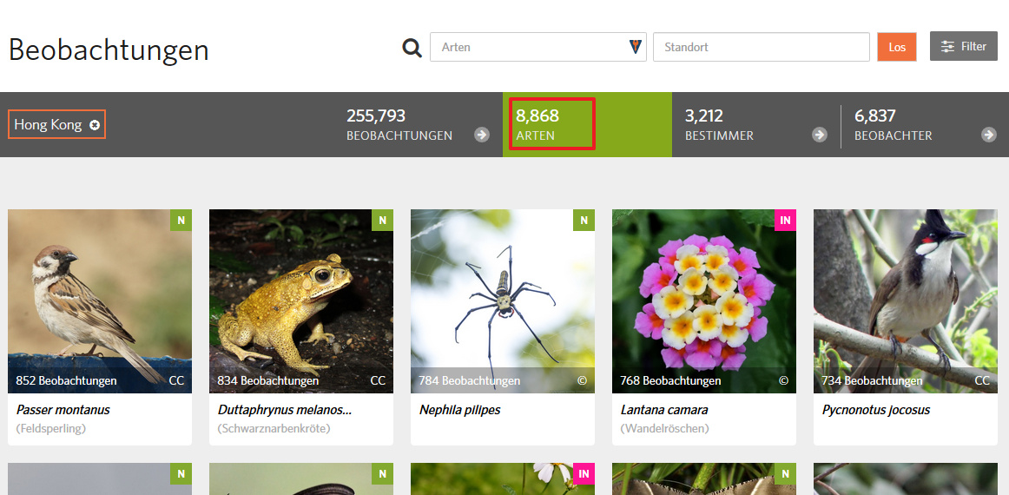Click the arrow next to Beobachtungen count
The width and height of the screenshot is (1009, 495).
[482, 135]
